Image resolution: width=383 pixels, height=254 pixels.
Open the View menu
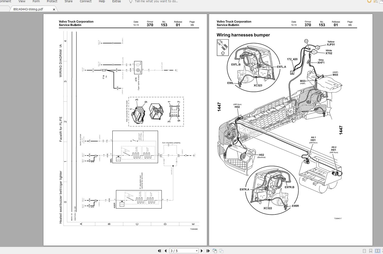pos(22,2)
